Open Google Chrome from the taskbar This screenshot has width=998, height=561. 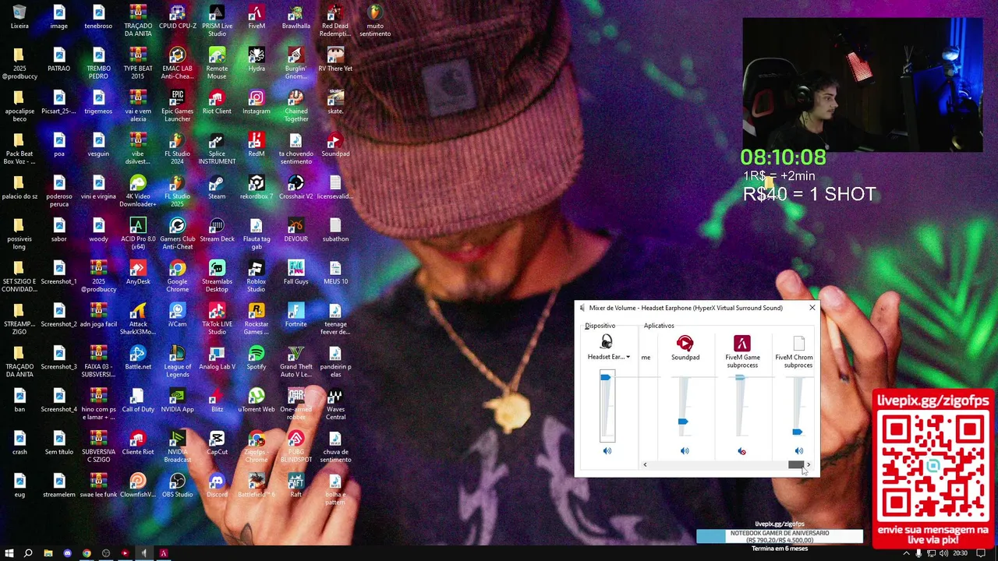pos(87,553)
